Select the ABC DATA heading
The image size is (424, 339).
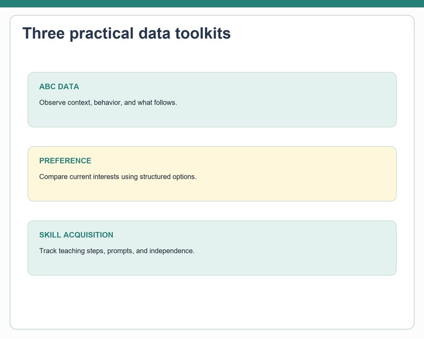(x=59, y=86)
